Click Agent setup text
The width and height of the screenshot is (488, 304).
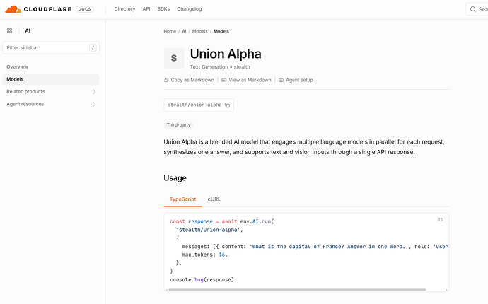(299, 80)
